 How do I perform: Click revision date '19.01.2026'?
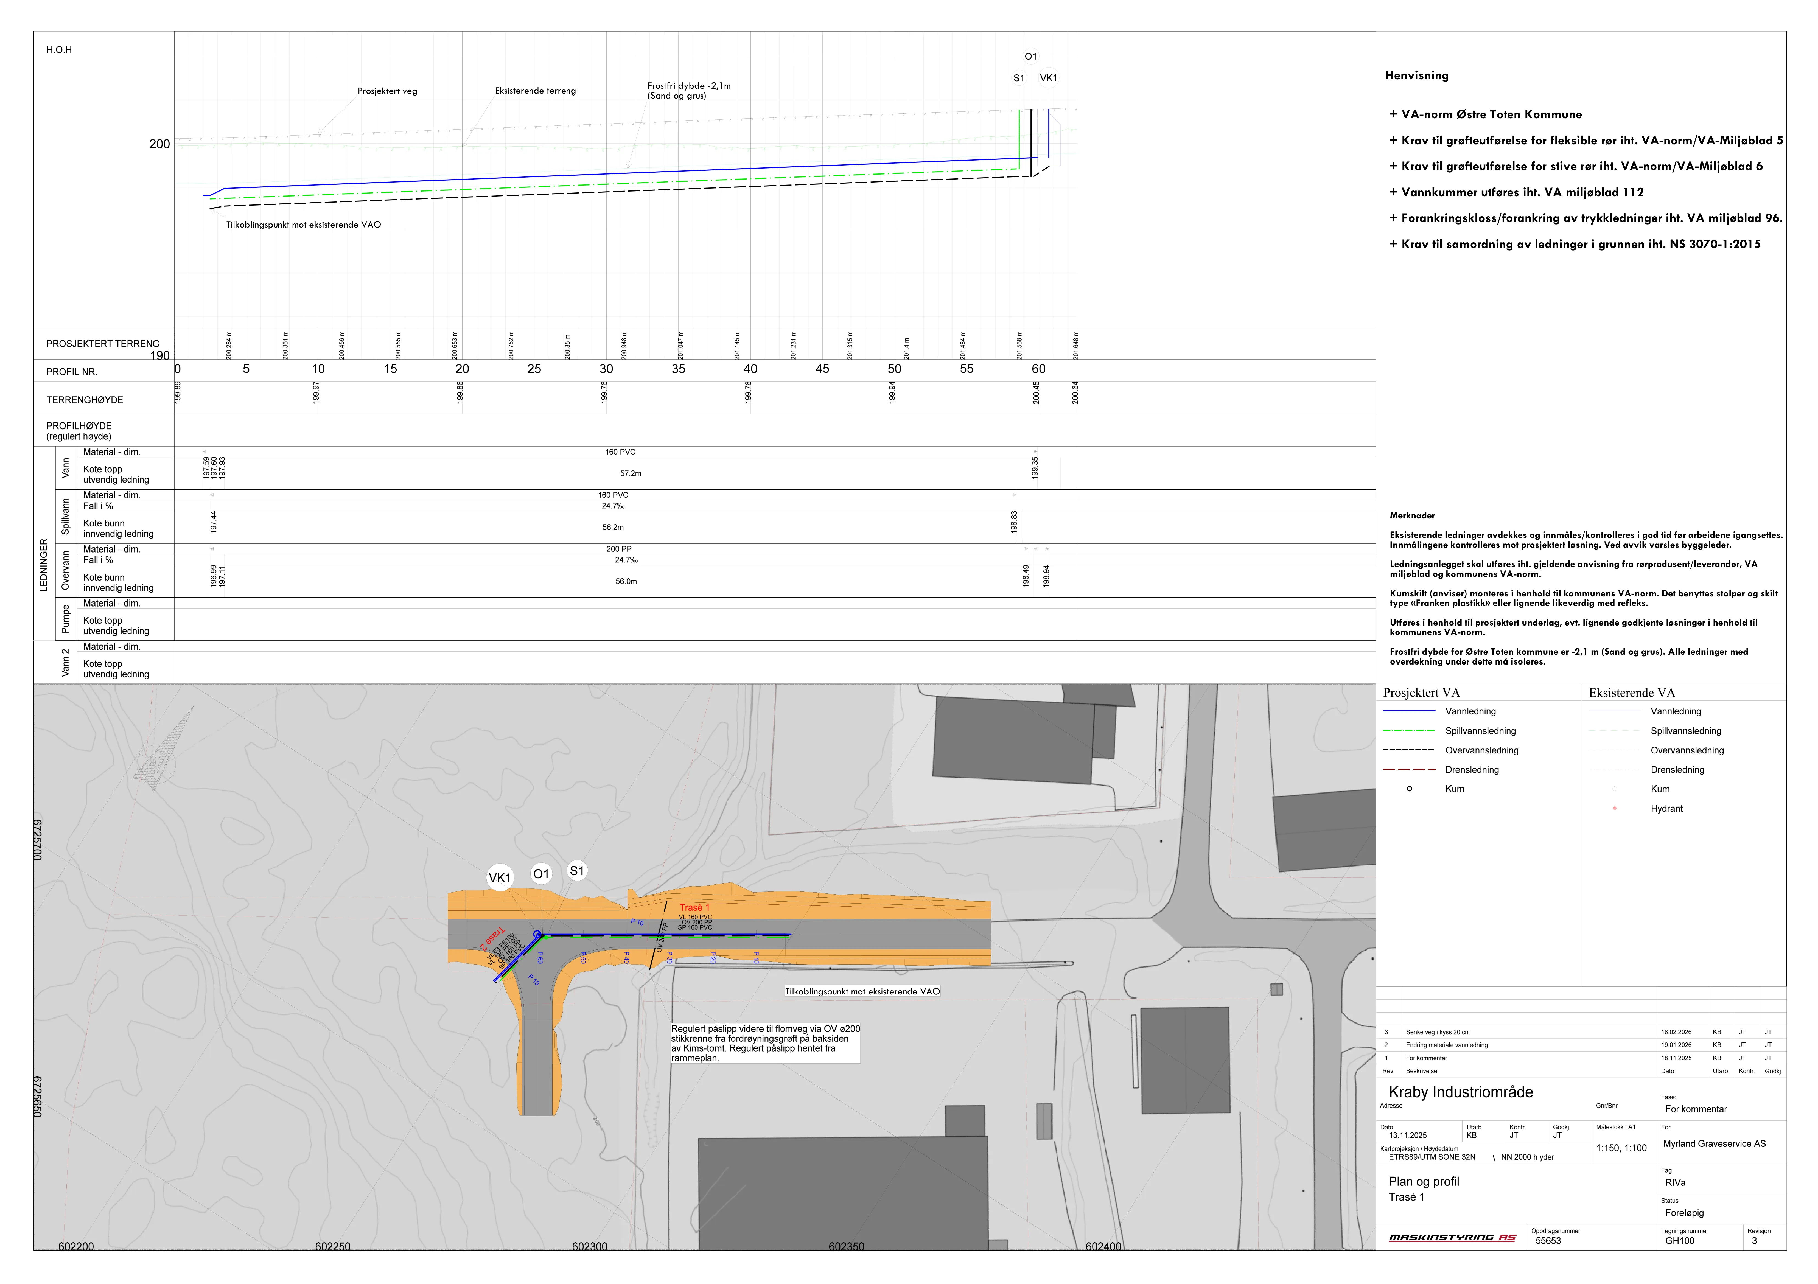tap(1676, 1045)
